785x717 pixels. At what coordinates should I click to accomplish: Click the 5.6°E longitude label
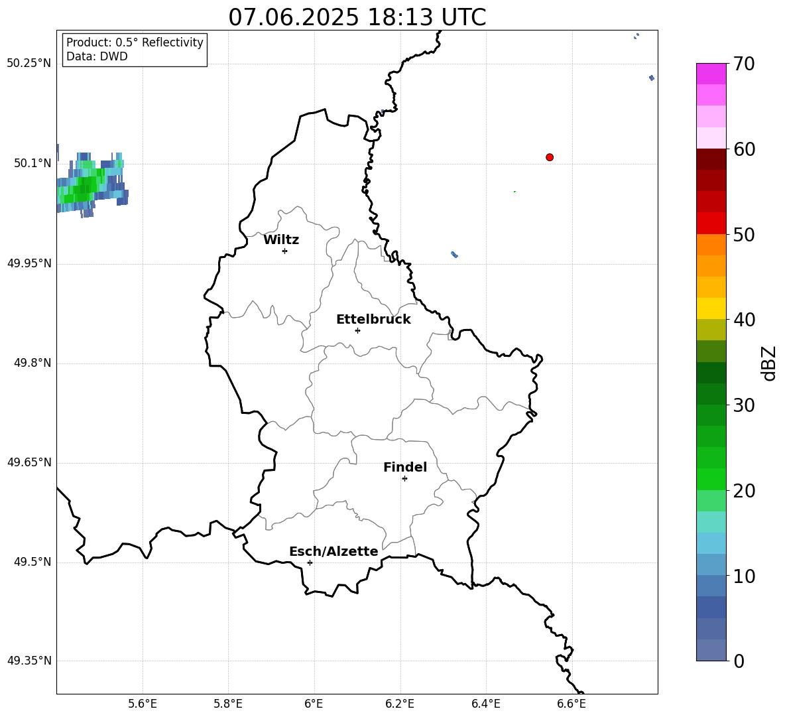point(143,704)
